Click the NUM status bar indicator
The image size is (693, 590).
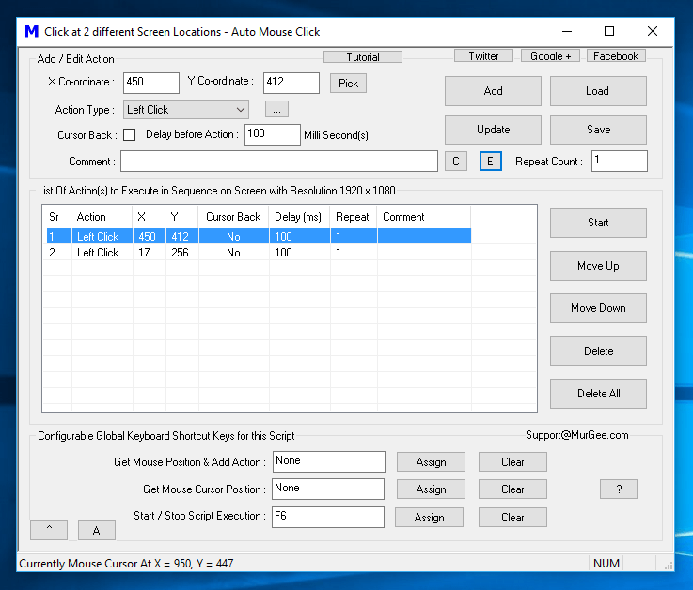pos(606,563)
